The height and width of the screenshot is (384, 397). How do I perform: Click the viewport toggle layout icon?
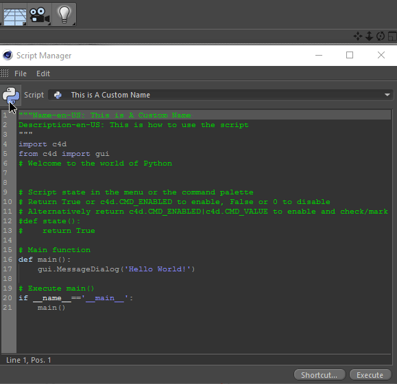click(x=393, y=36)
